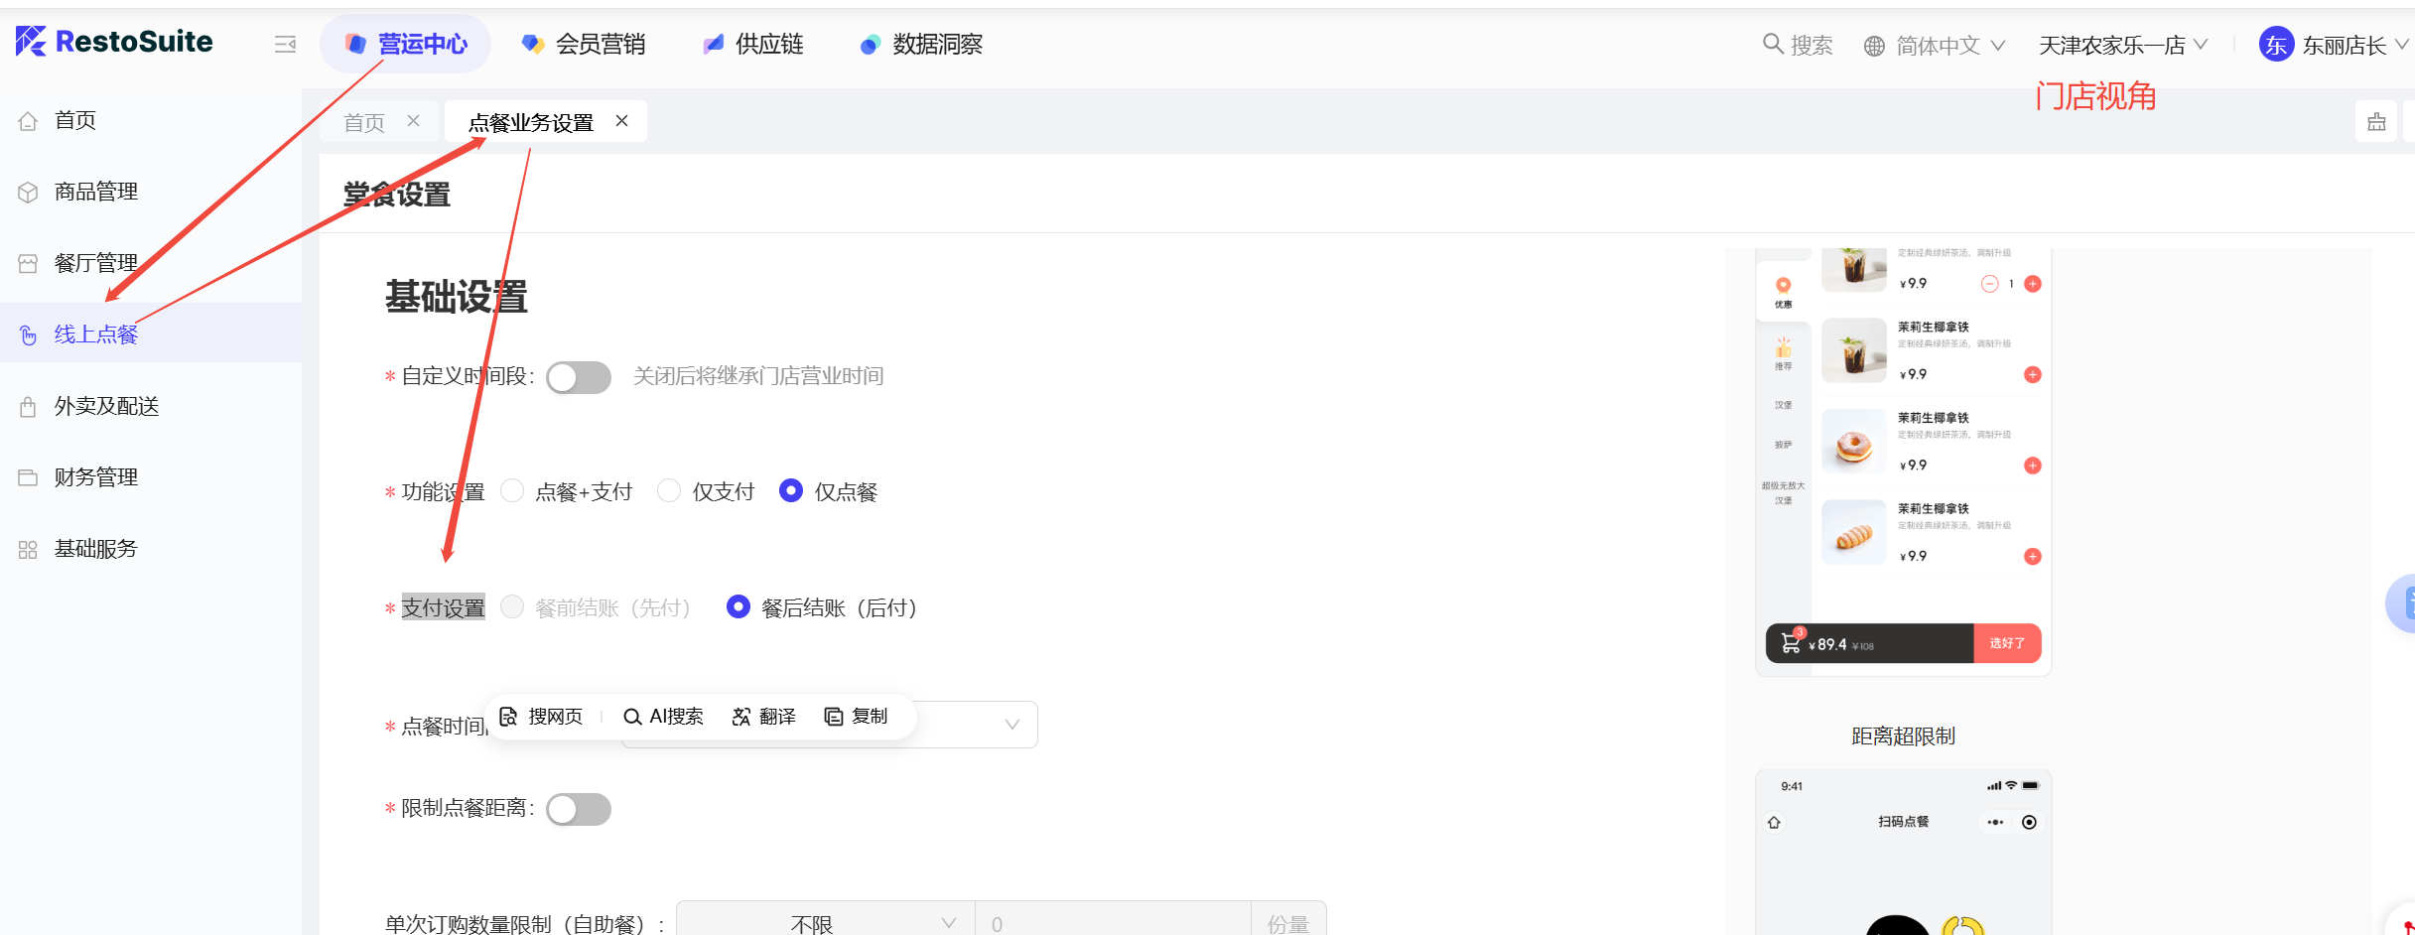The width and height of the screenshot is (2415, 935).
Task: Expand the 简体中文 language dropdown
Action: click(x=1949, y=46)
